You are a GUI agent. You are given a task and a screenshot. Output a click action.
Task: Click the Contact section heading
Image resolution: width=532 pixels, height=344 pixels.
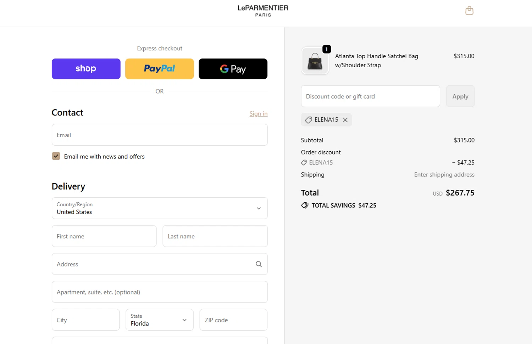tap(67, 113)
